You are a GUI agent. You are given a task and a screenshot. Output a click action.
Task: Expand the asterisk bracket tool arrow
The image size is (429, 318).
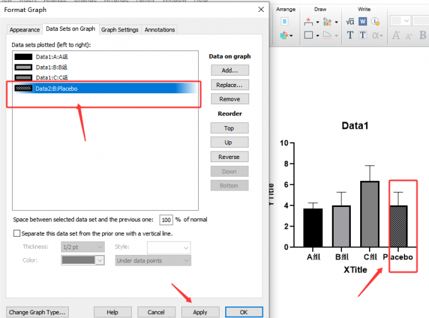pyautogui.click(x=317, y=22)
